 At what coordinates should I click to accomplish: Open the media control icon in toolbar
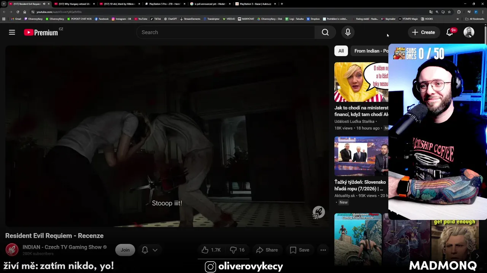469,12
